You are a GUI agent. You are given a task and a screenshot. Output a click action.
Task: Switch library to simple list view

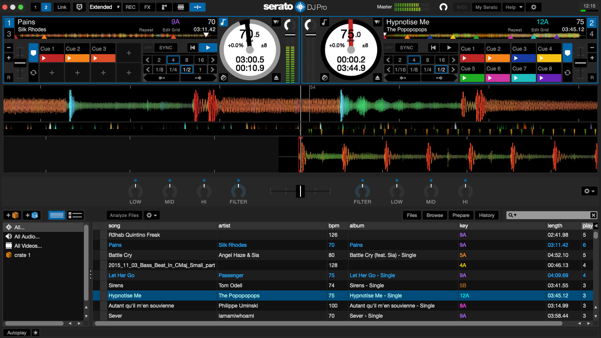[x=57, y=215]
